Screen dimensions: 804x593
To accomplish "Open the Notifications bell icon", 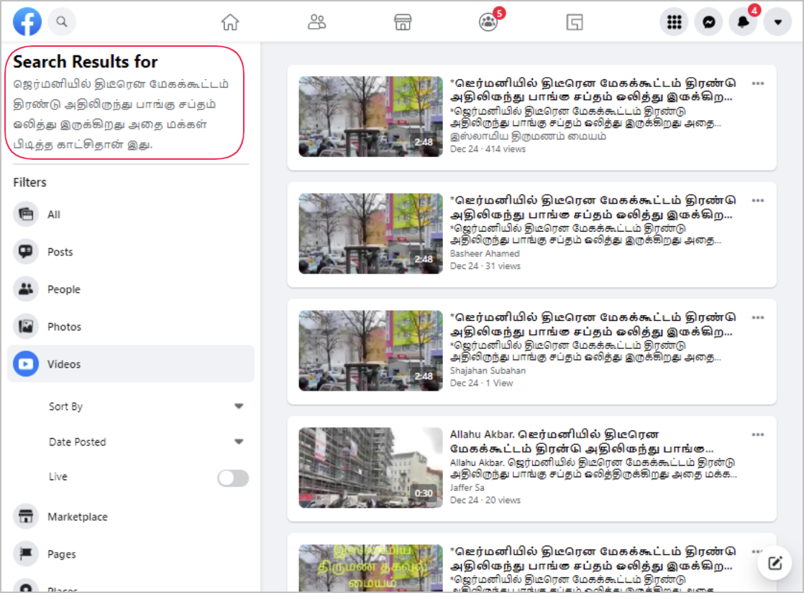I will pyautogui.click(x=744, y=22).
